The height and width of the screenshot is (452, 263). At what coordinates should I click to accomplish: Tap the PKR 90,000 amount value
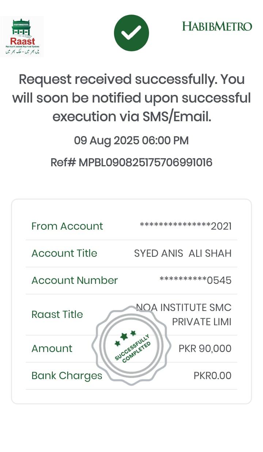point(205,348)
